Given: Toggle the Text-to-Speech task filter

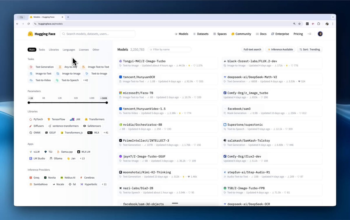Looking at the screenshot, I should (67, 80).
